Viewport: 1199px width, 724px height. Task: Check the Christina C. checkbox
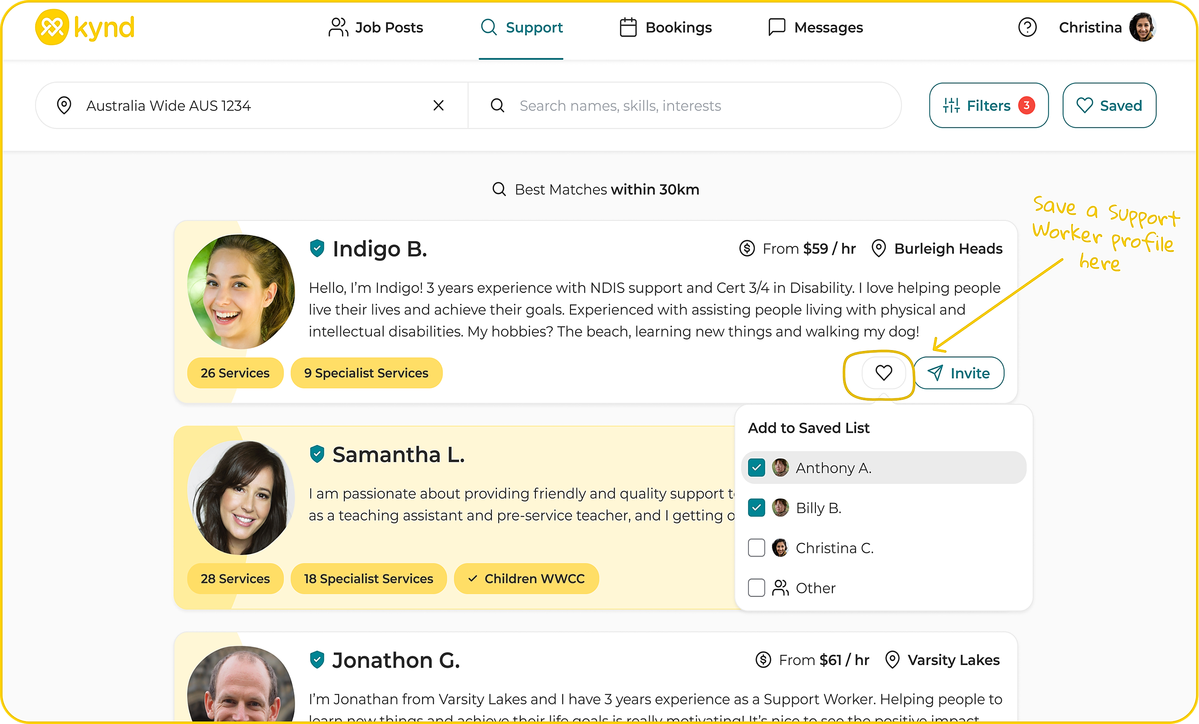[756, 548]
